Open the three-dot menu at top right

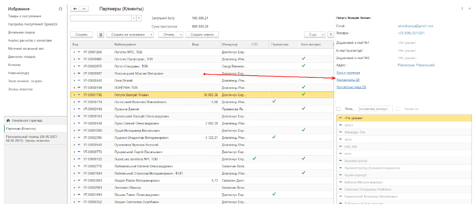pyautogui.click(x=461, y=9)
